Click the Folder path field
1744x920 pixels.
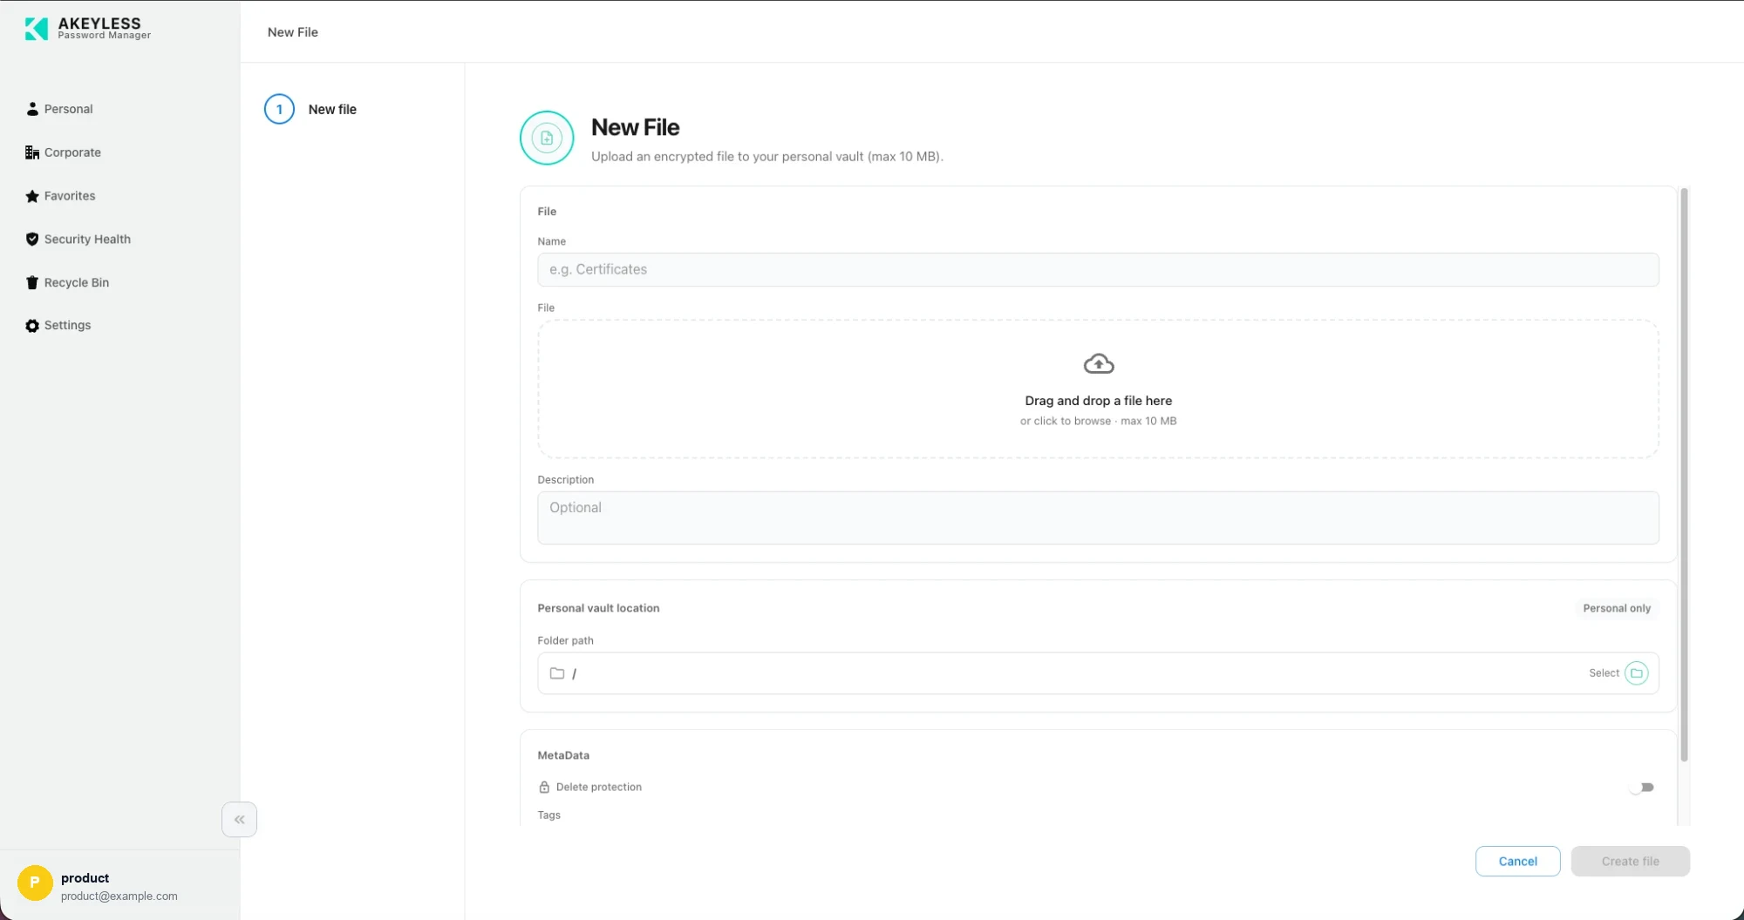tap(1098, 673)
